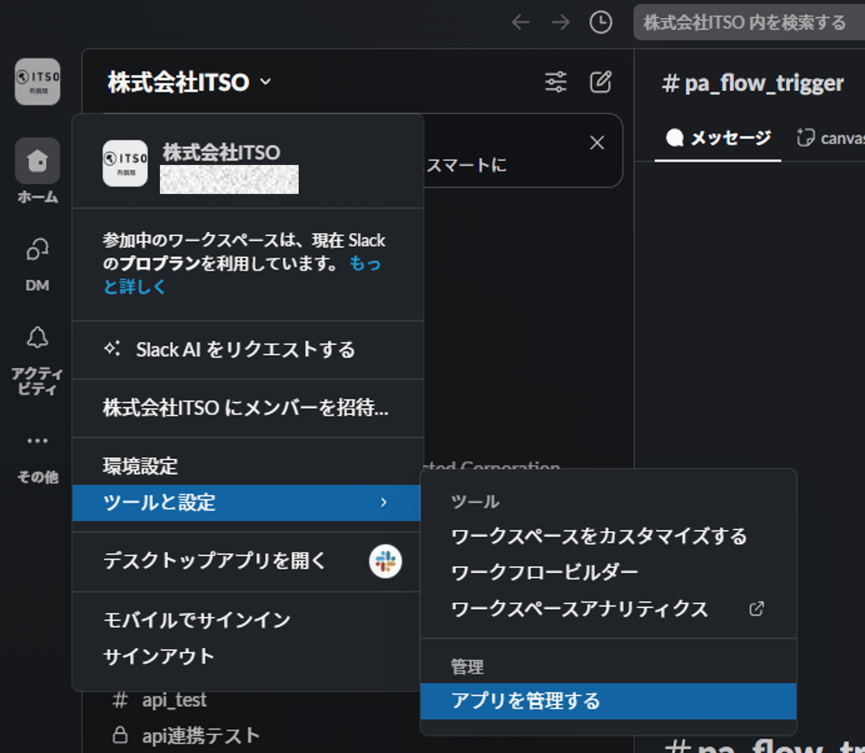
Task: Click the forward navigation arrow
Action: 561,22
